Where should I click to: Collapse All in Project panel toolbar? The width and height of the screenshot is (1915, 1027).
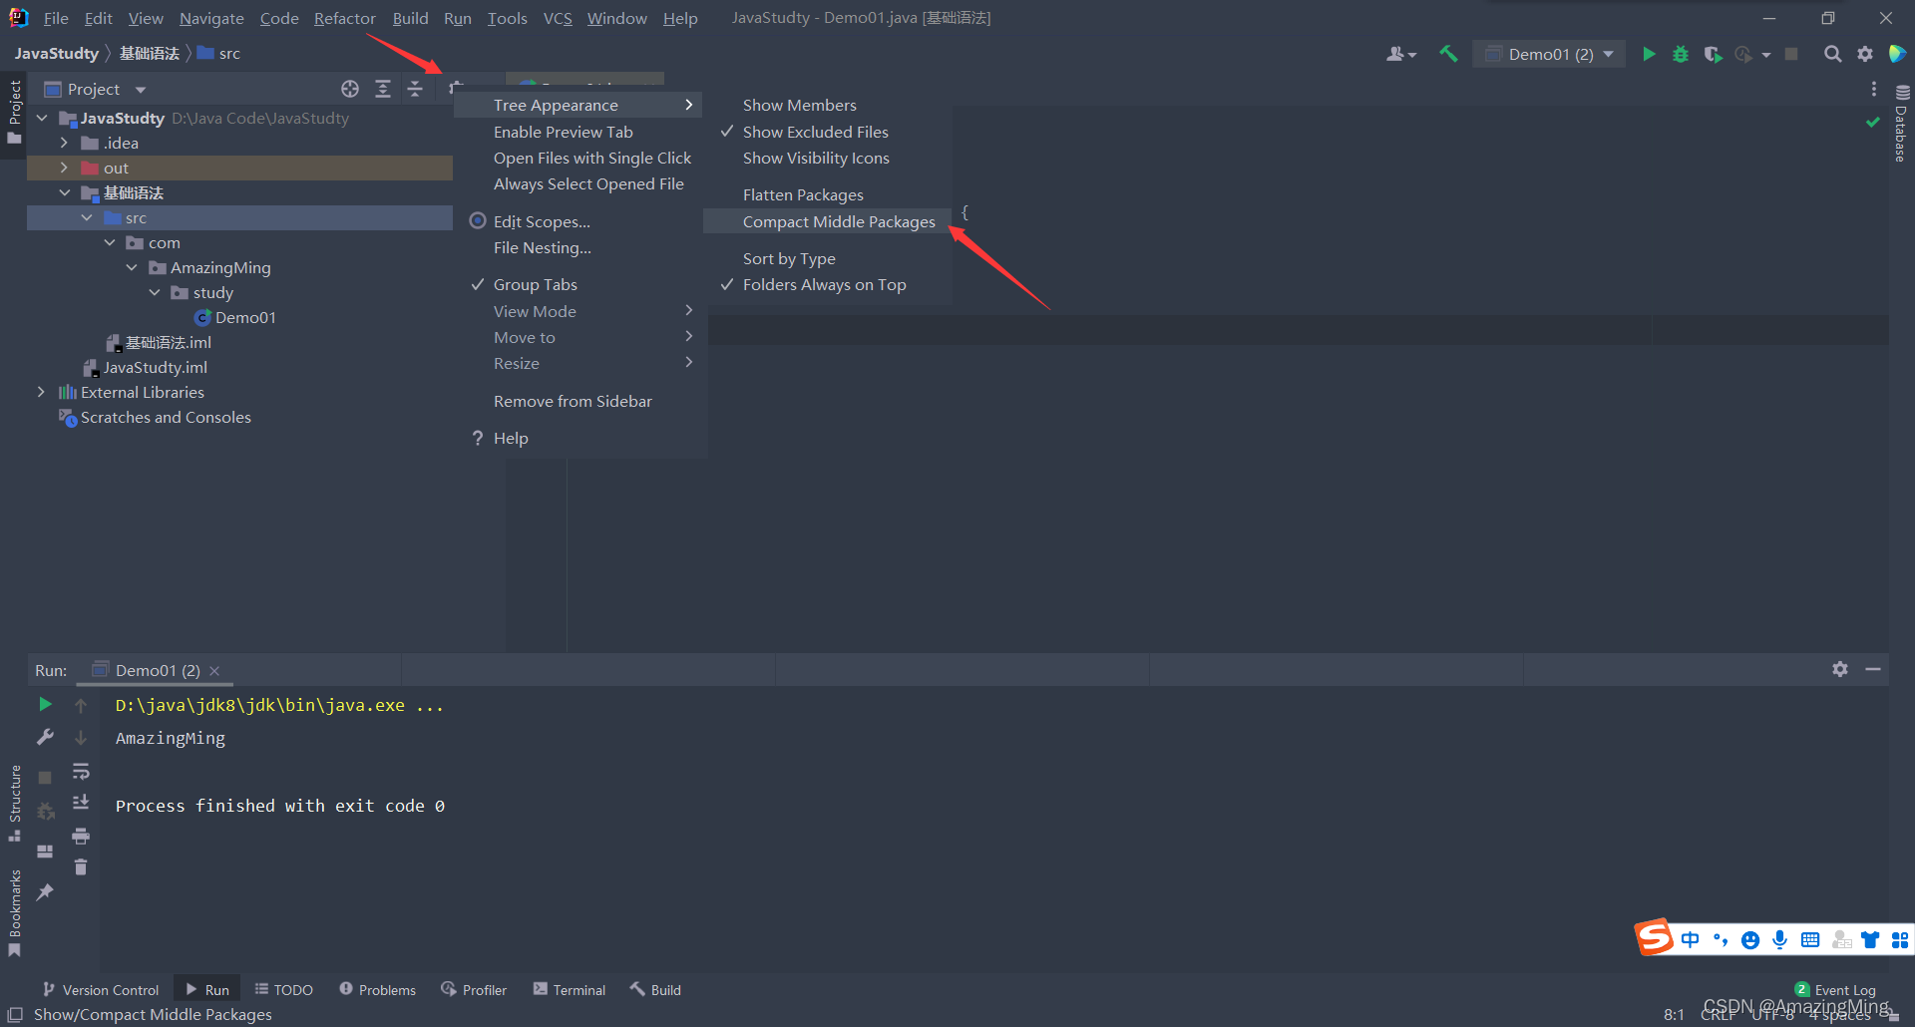(x=415, y=89)
